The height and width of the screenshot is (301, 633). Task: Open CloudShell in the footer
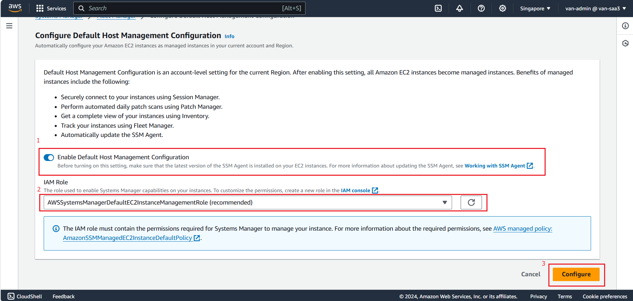pyautogui.click(x=25, y=296)
